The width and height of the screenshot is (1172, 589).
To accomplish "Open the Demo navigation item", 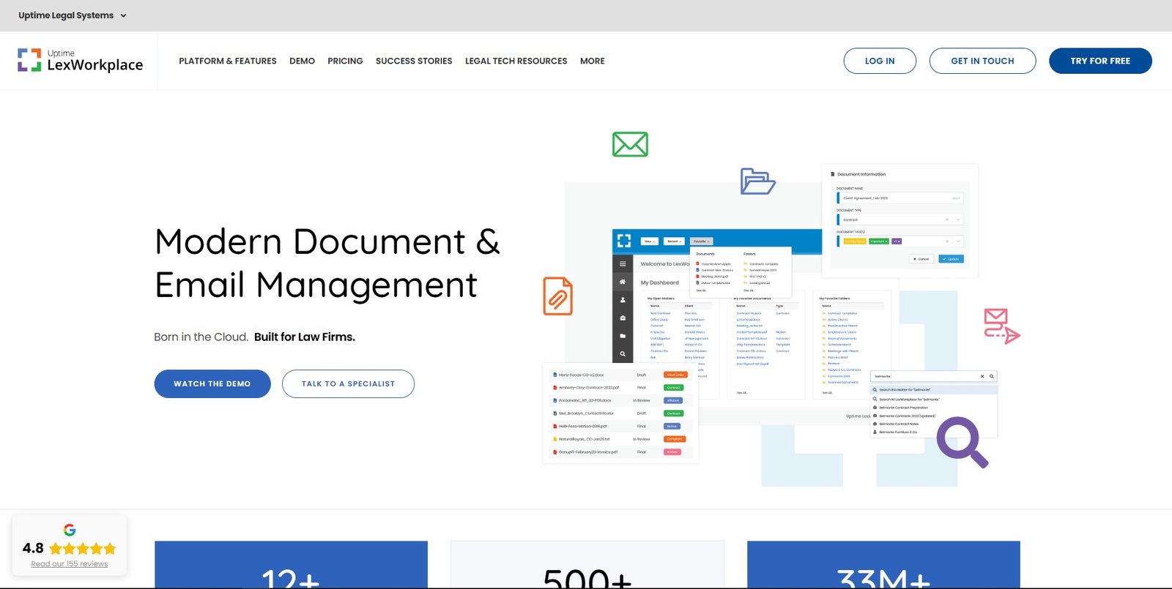I will [x=302, y=61].
